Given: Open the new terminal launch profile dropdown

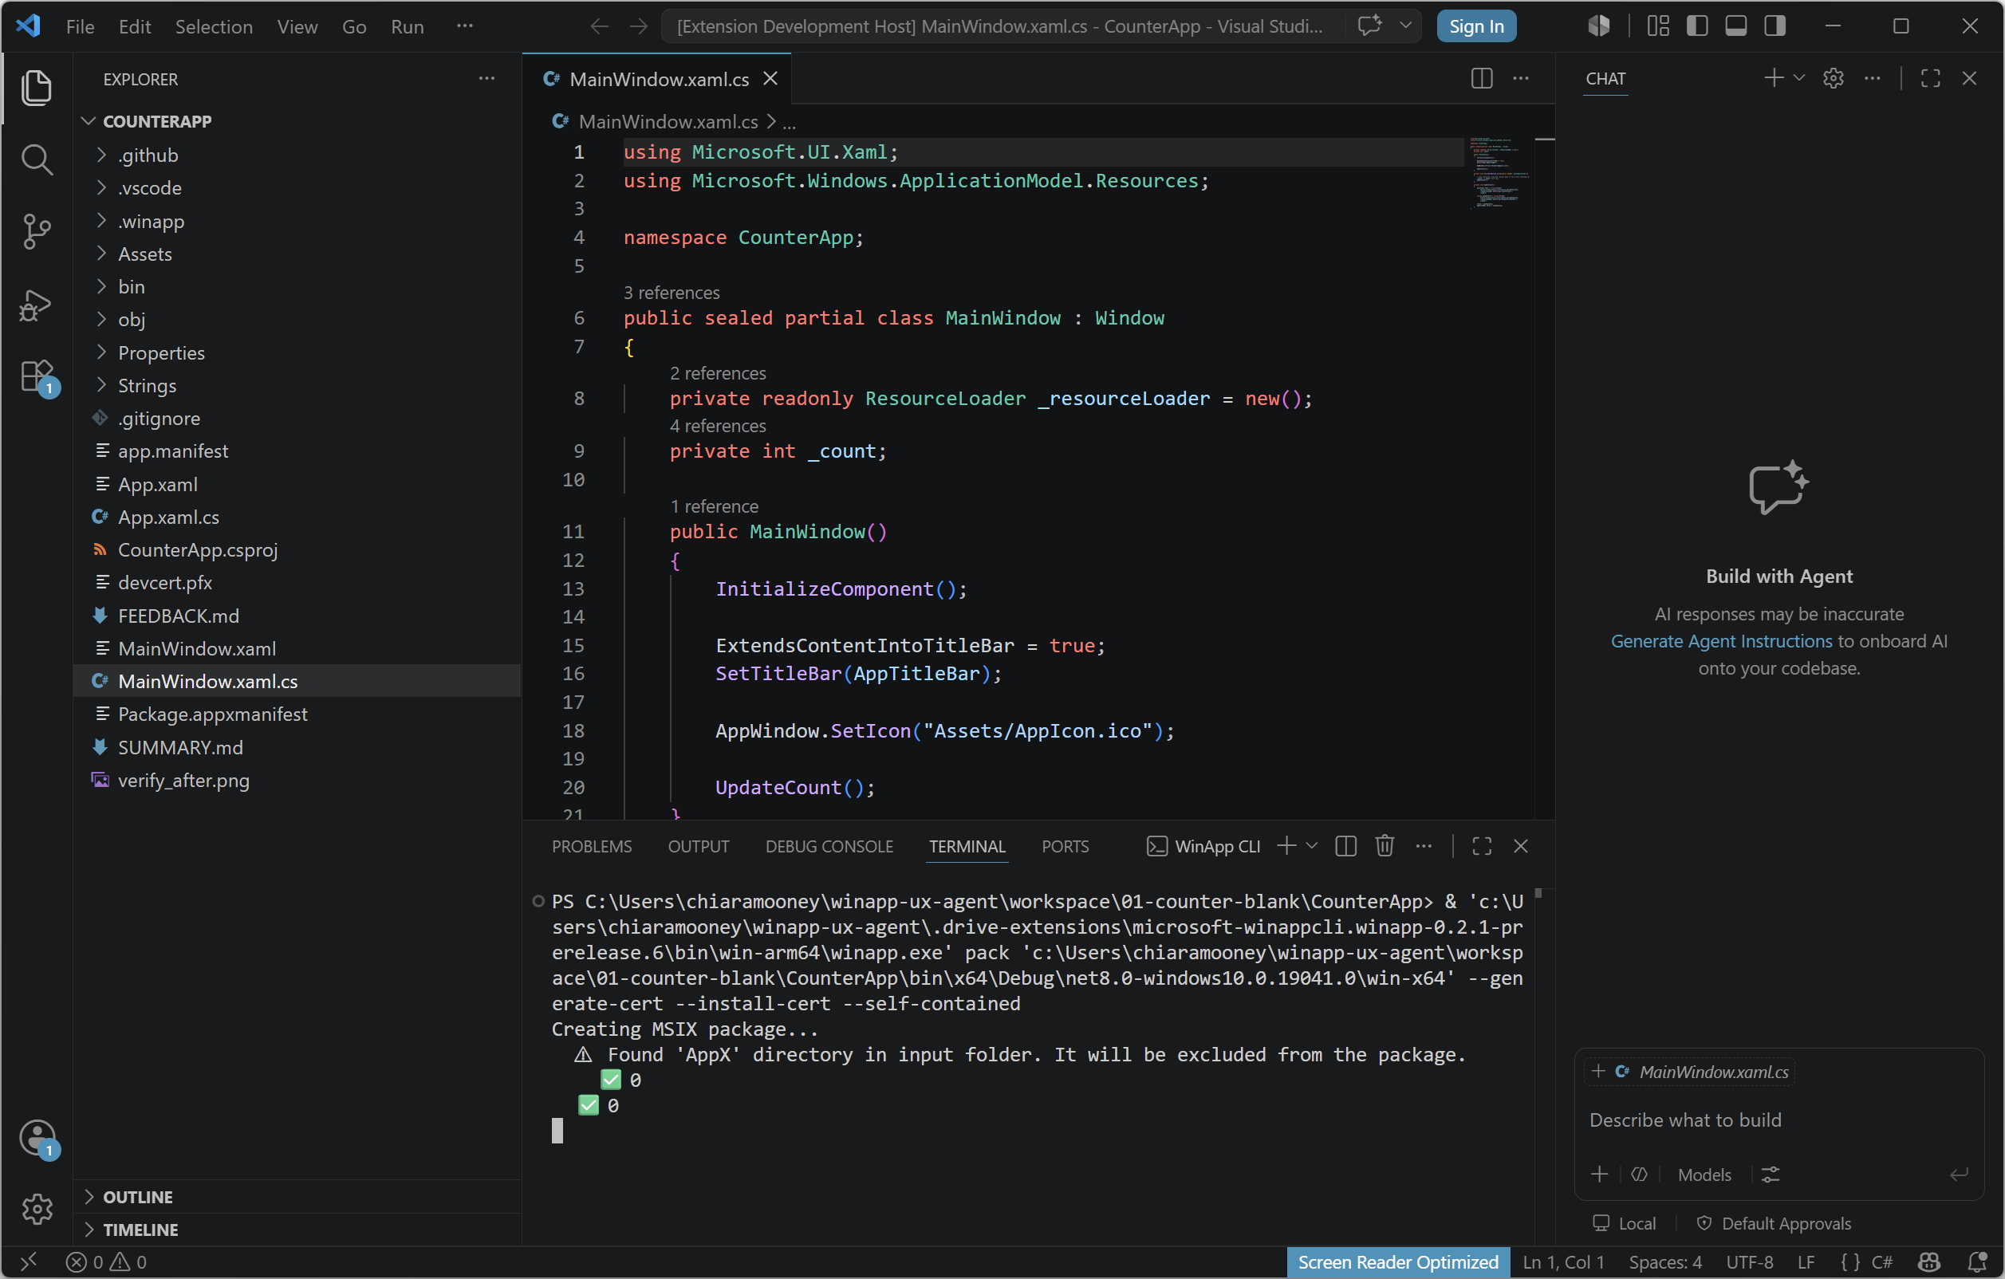Looking at the screenshot, I should click(x=1311, y=846).
